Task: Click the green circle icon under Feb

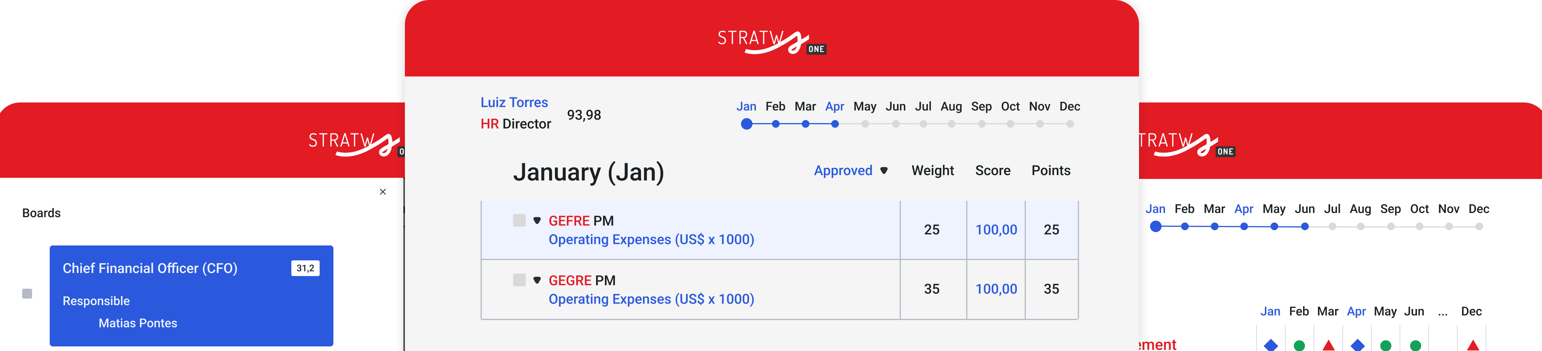Action: click(1299, 345)
